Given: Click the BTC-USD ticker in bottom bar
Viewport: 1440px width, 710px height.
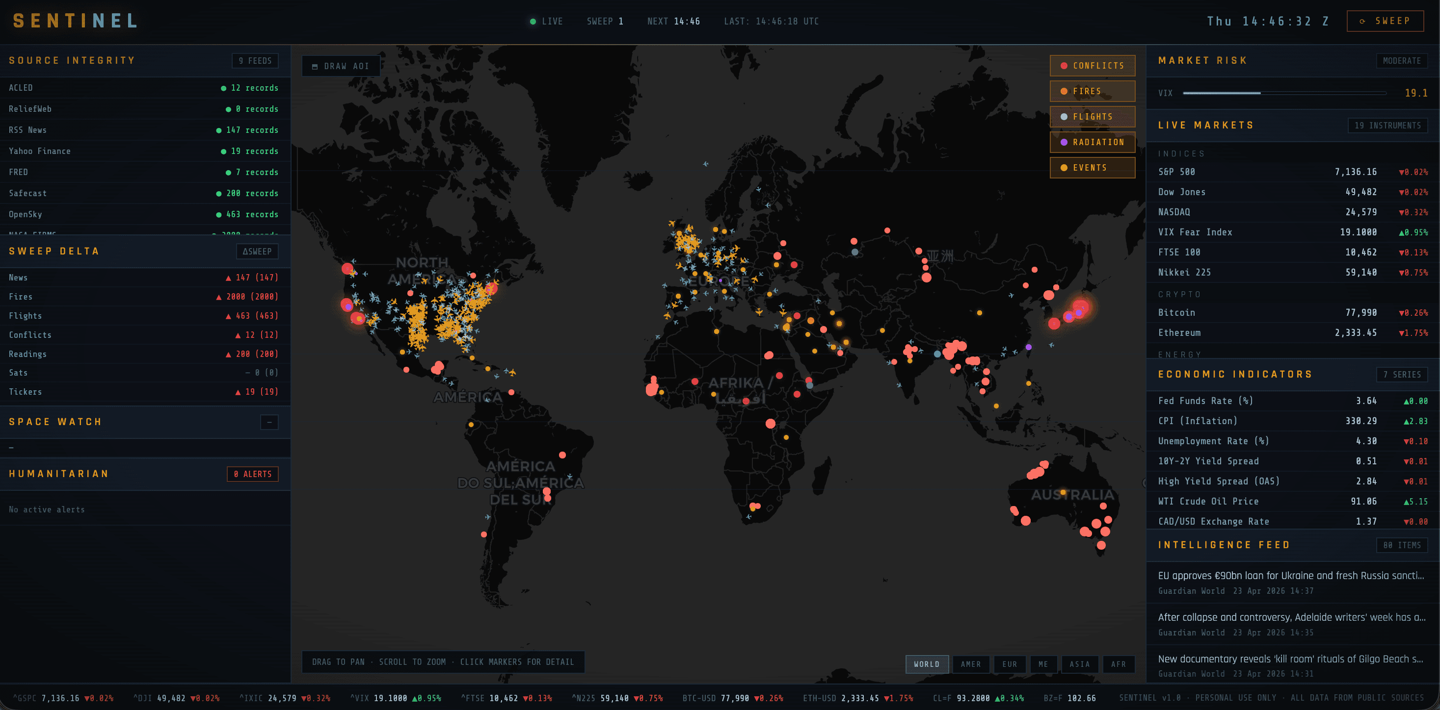Looking at the screenshot, I should [x=732, y=698].
